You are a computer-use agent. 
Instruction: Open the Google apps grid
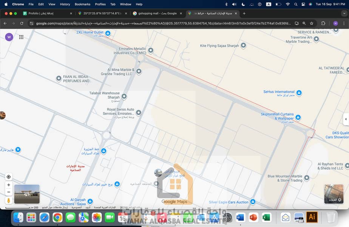click(21, 37)
